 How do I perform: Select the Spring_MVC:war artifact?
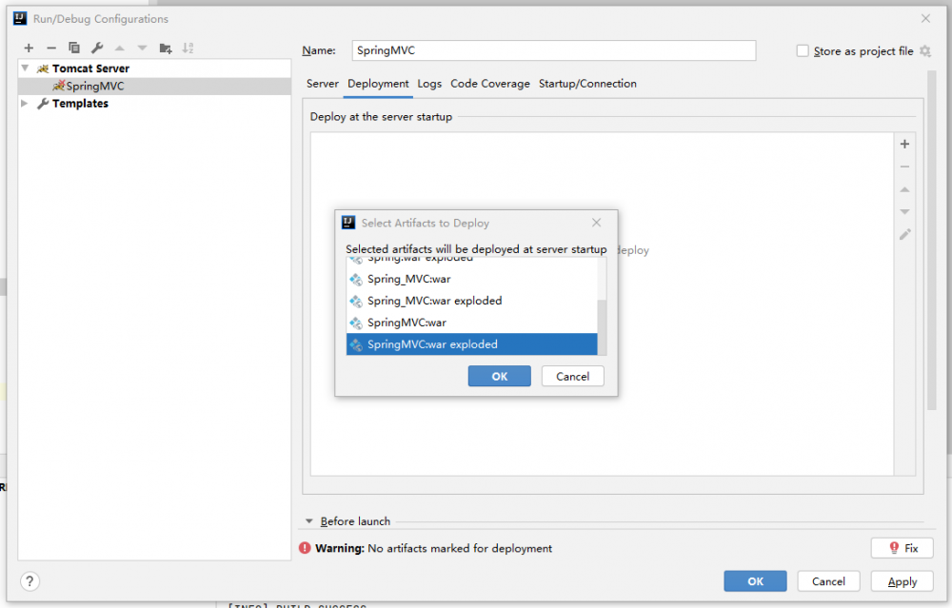[472, 279]
